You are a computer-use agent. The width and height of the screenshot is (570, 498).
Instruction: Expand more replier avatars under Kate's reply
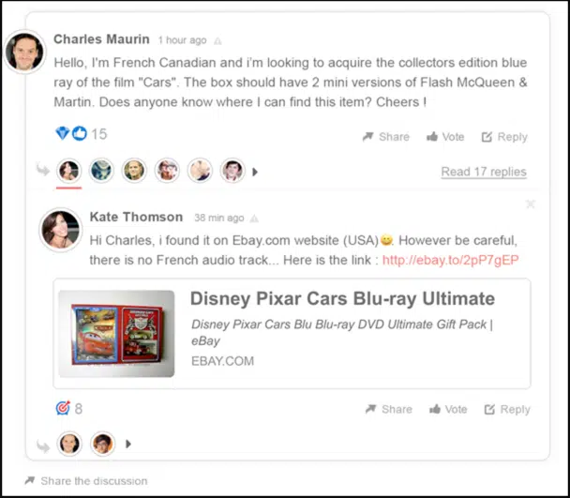(127, 444)
